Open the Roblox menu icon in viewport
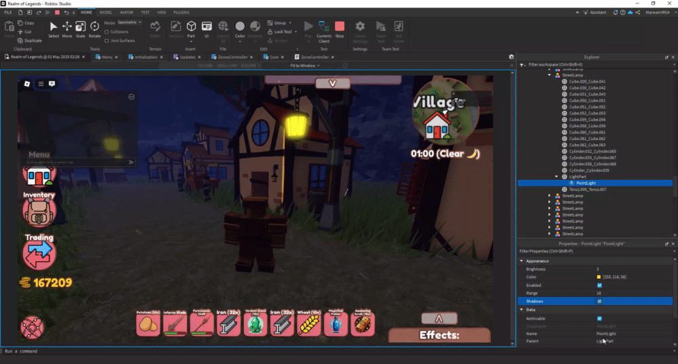The width and height of the screenshot is (678, 364). tap(27, 84)
